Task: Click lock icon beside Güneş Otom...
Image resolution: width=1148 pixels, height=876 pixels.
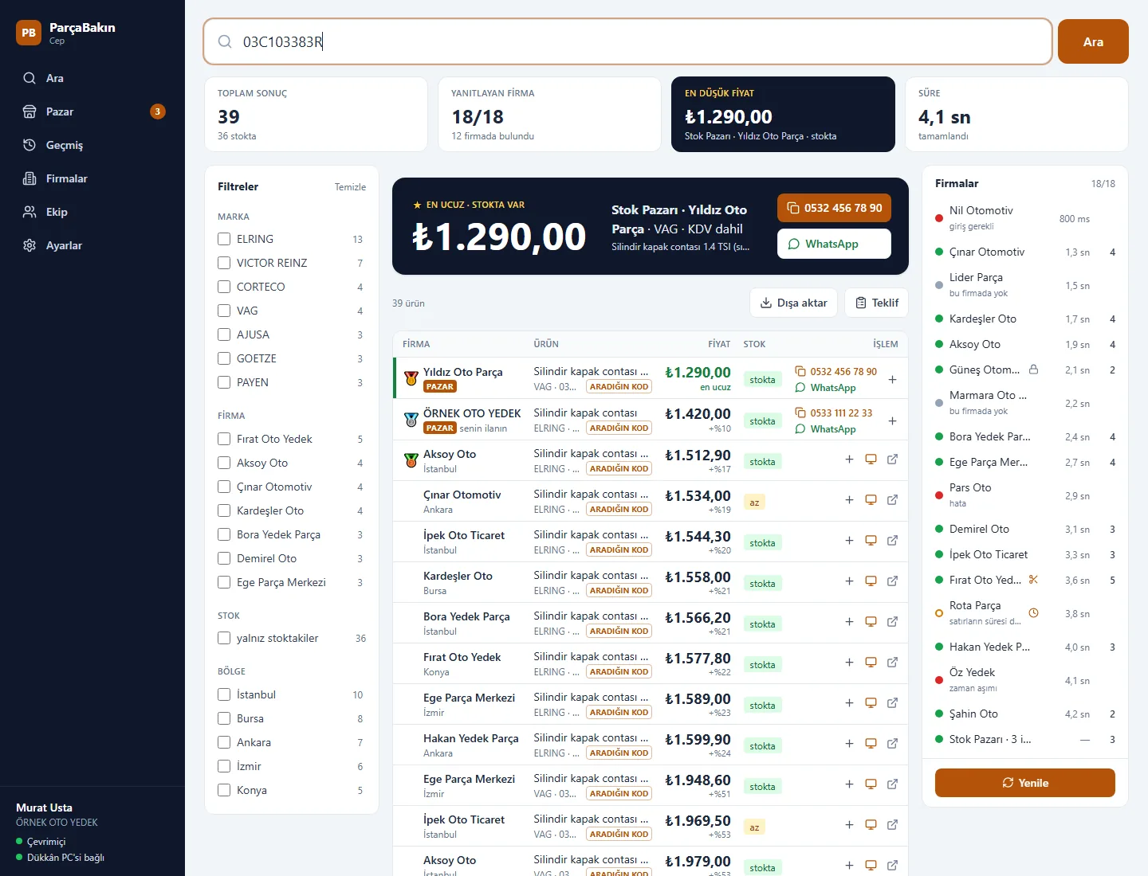Action: click(1033, 370)
